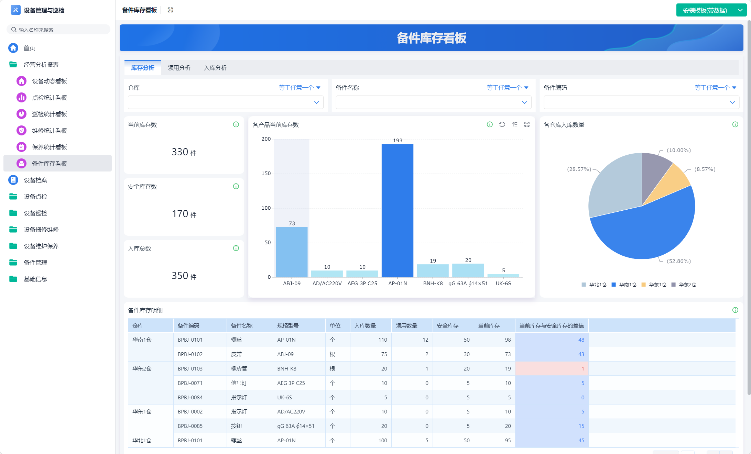
Task: Click the sidebar search input field
Action: pyautogui.click(x=58, y=30)
